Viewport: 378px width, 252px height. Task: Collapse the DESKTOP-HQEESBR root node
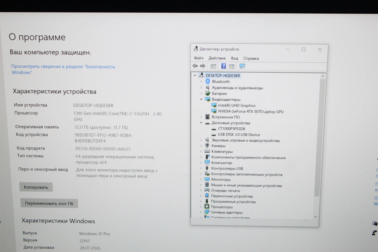(195, 75)
